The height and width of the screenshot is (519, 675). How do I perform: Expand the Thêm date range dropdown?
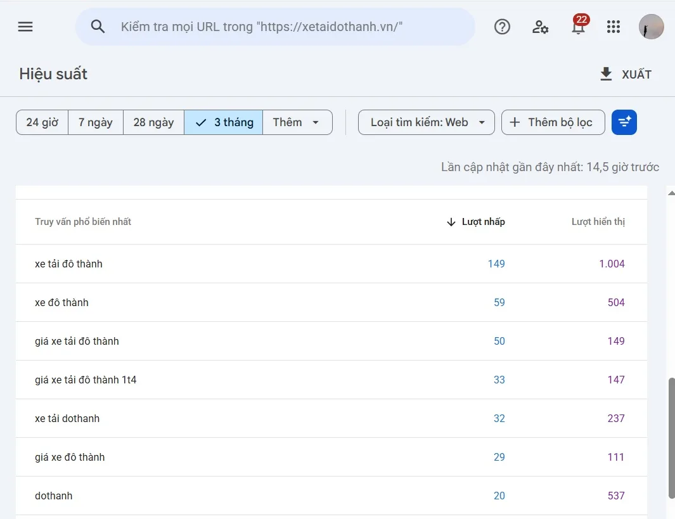pyautogui.click(x=297, y=122)
